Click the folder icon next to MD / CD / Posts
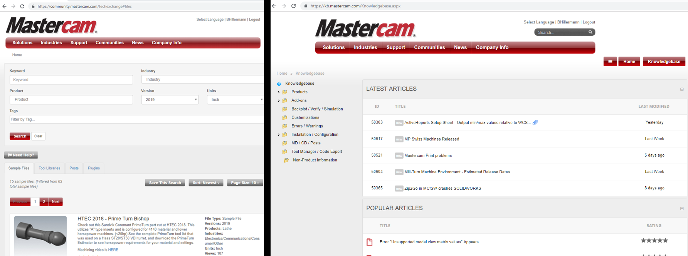 point(285,143)
